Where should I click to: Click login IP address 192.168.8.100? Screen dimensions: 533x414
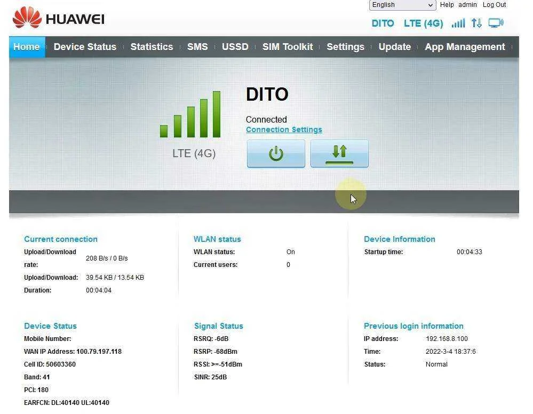click(447, 339)
